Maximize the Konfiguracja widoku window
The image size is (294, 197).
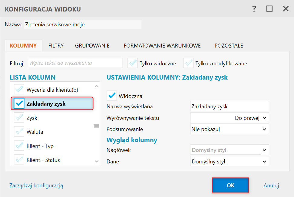tap(269, 9)
